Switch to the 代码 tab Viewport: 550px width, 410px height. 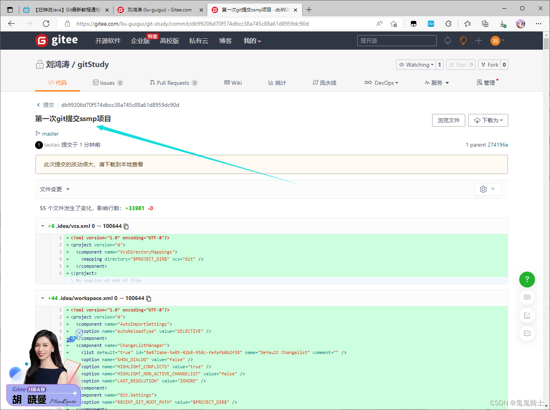[58, 83]
